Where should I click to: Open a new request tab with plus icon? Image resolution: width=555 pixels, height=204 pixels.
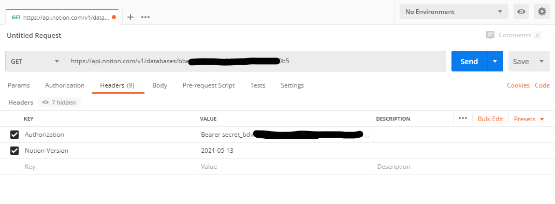click(x=130, y=17)
